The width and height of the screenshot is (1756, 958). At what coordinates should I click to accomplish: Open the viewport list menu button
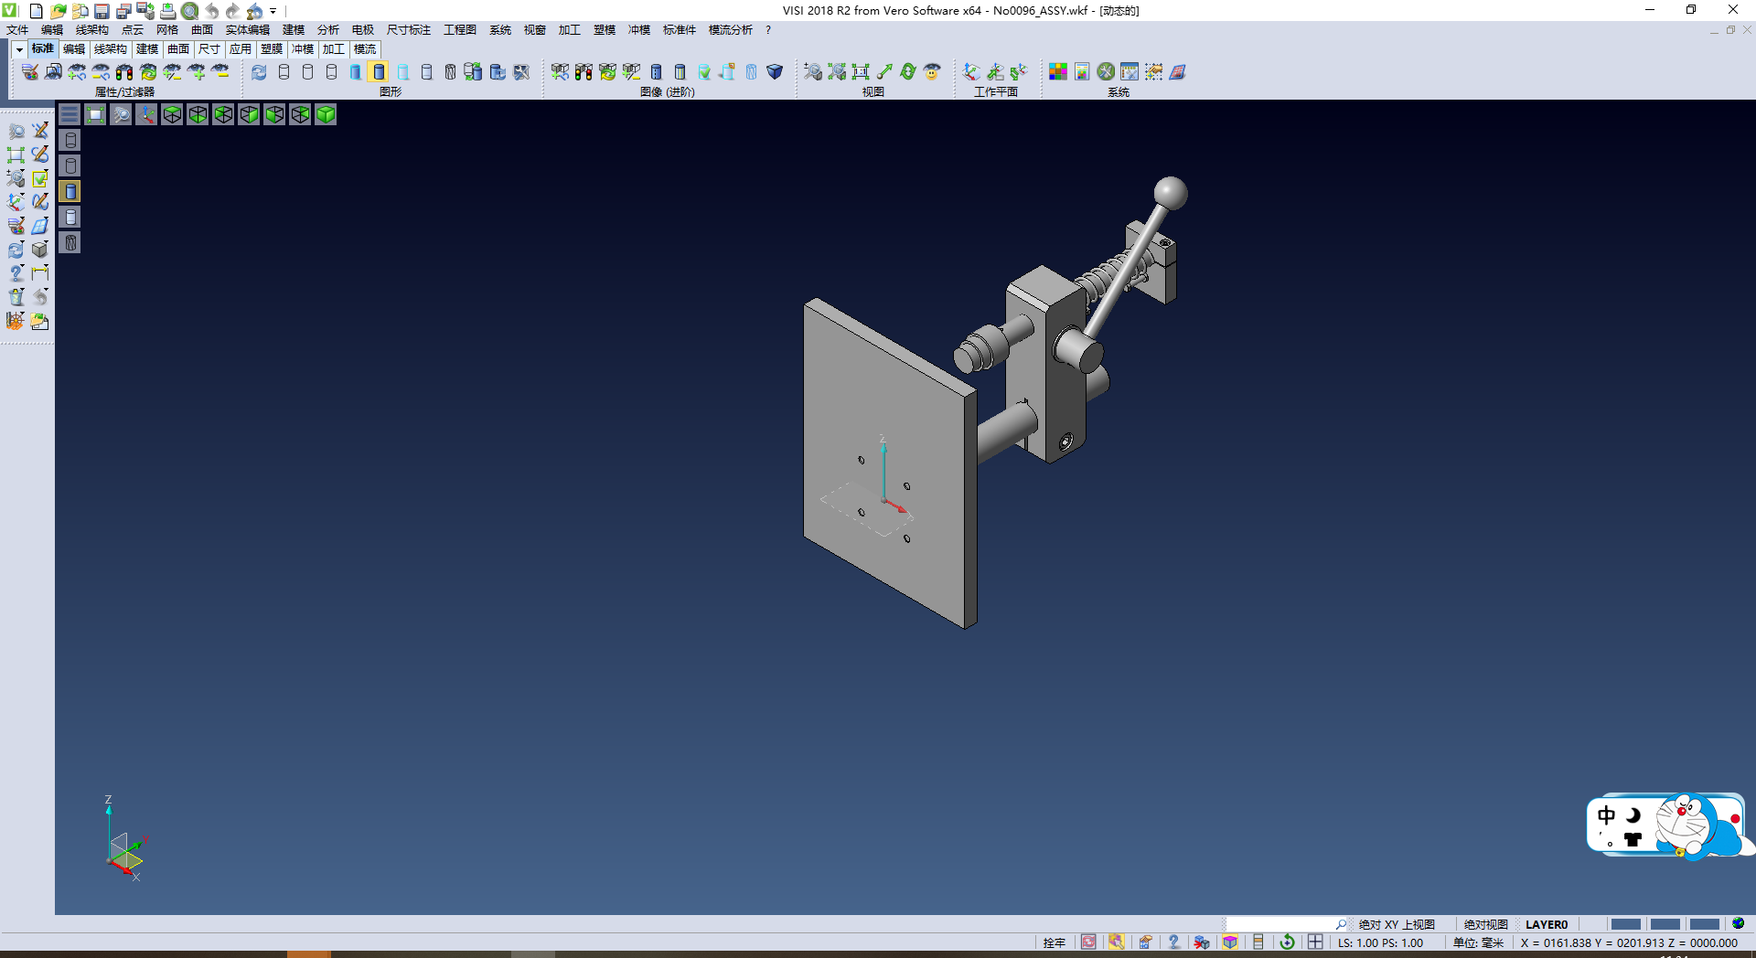coord(70,114)
